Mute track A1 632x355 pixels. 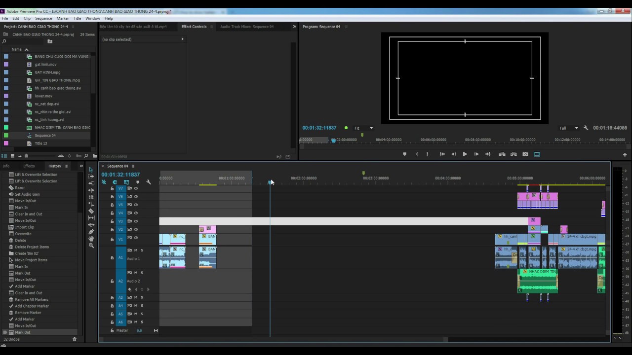coord(136,250)
